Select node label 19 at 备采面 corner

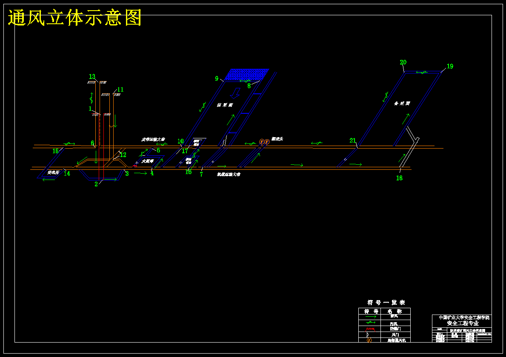(x=450, y=66)
